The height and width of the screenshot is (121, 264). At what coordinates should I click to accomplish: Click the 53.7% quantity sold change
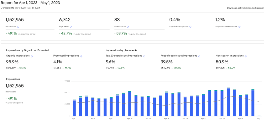(x=121, y=34)
